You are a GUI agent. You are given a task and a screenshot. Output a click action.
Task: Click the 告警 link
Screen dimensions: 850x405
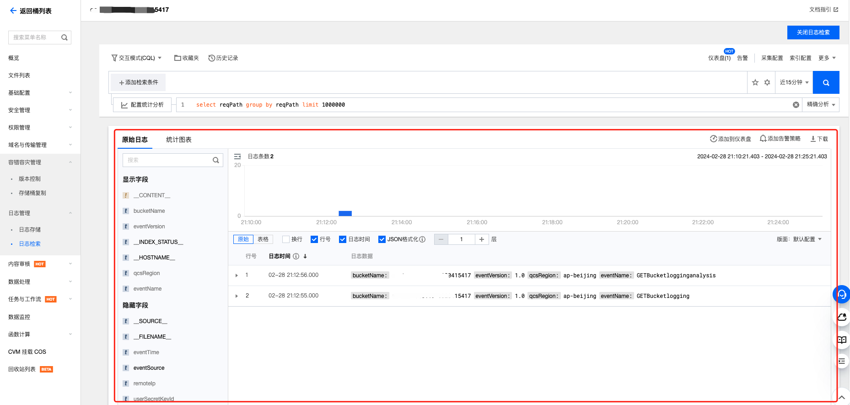pos(742,58)
